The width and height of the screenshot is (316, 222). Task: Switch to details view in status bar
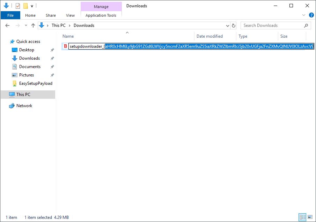click(302, 217)
